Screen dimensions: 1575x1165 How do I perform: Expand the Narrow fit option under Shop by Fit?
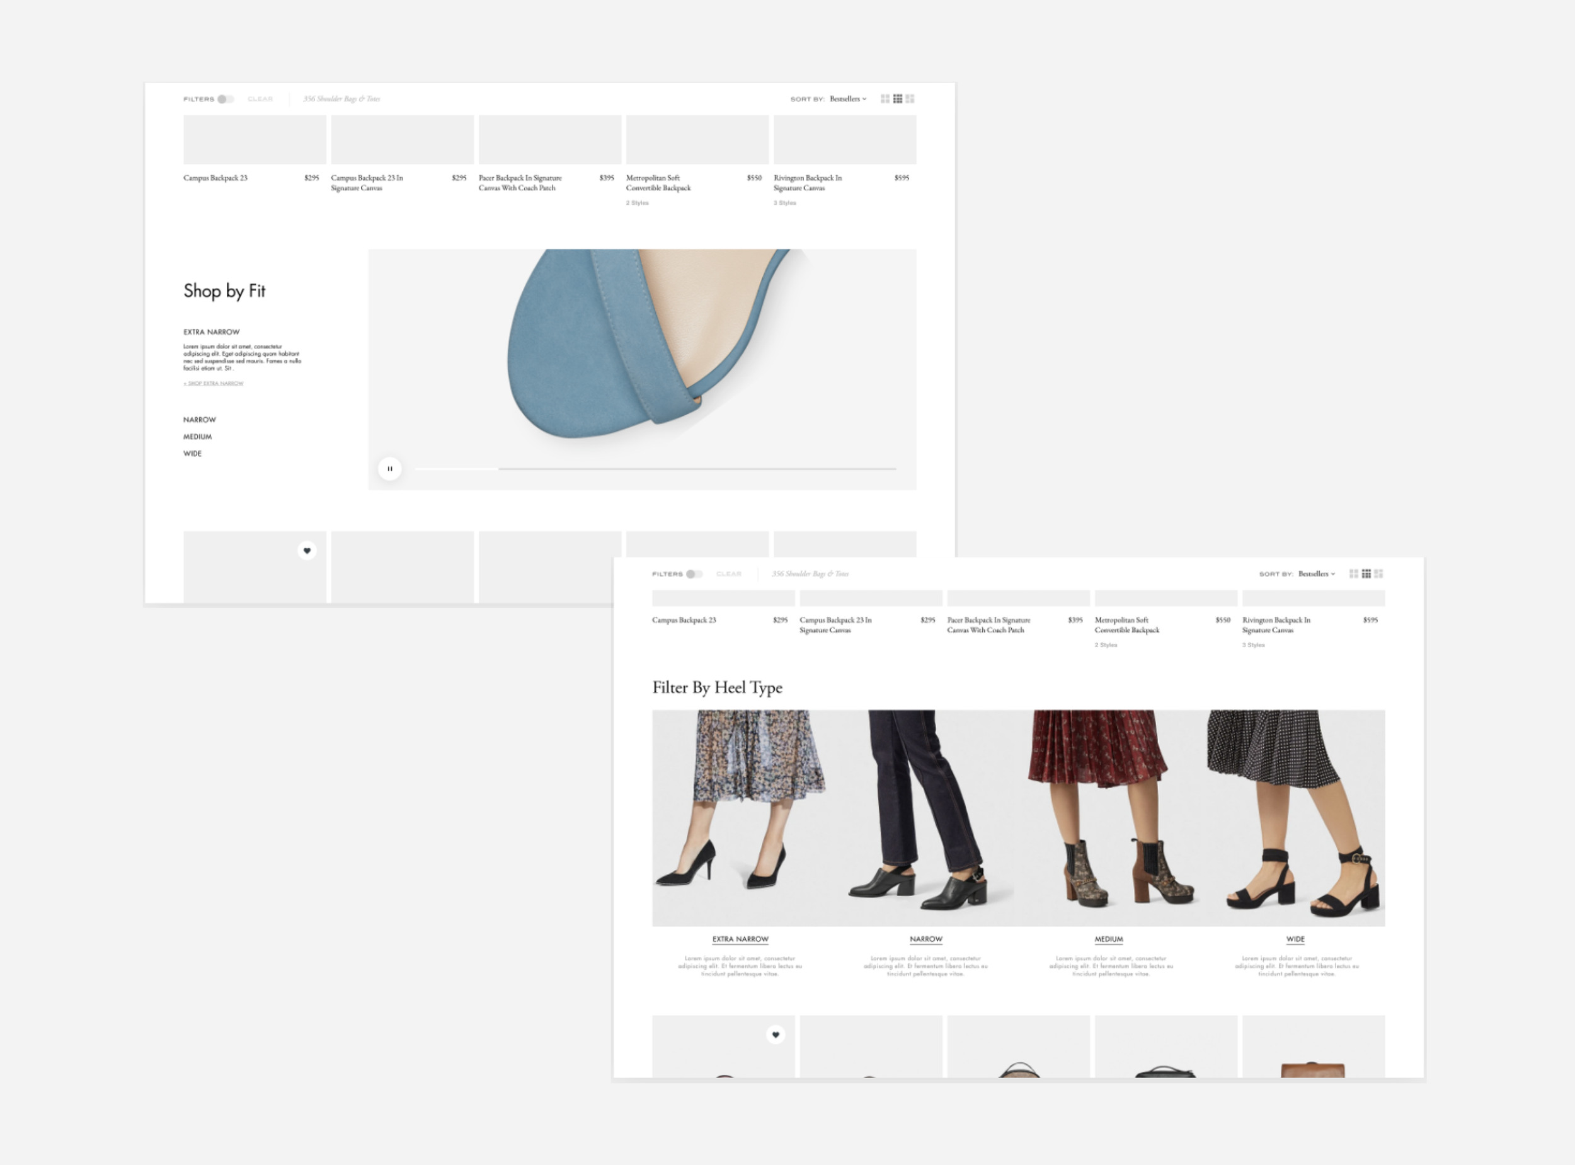[200, 420]
